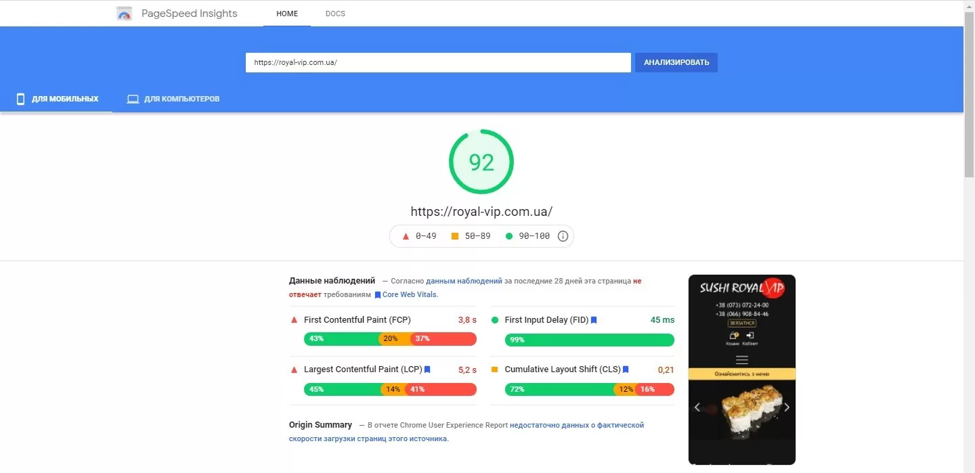
Task: Click the green score gauge showing 92
Action: tap(481, 162)
